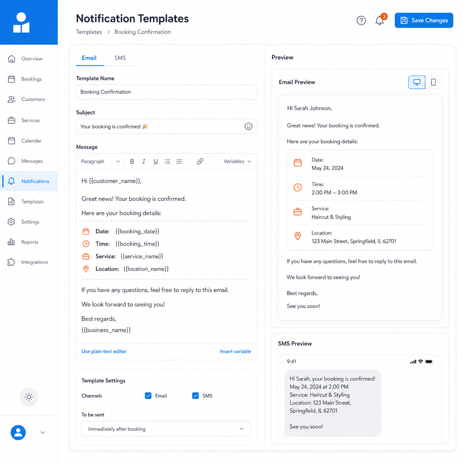Screen dimensions: 463x463
Task: Click the first list icon in the toolbar
Action: 167,161
